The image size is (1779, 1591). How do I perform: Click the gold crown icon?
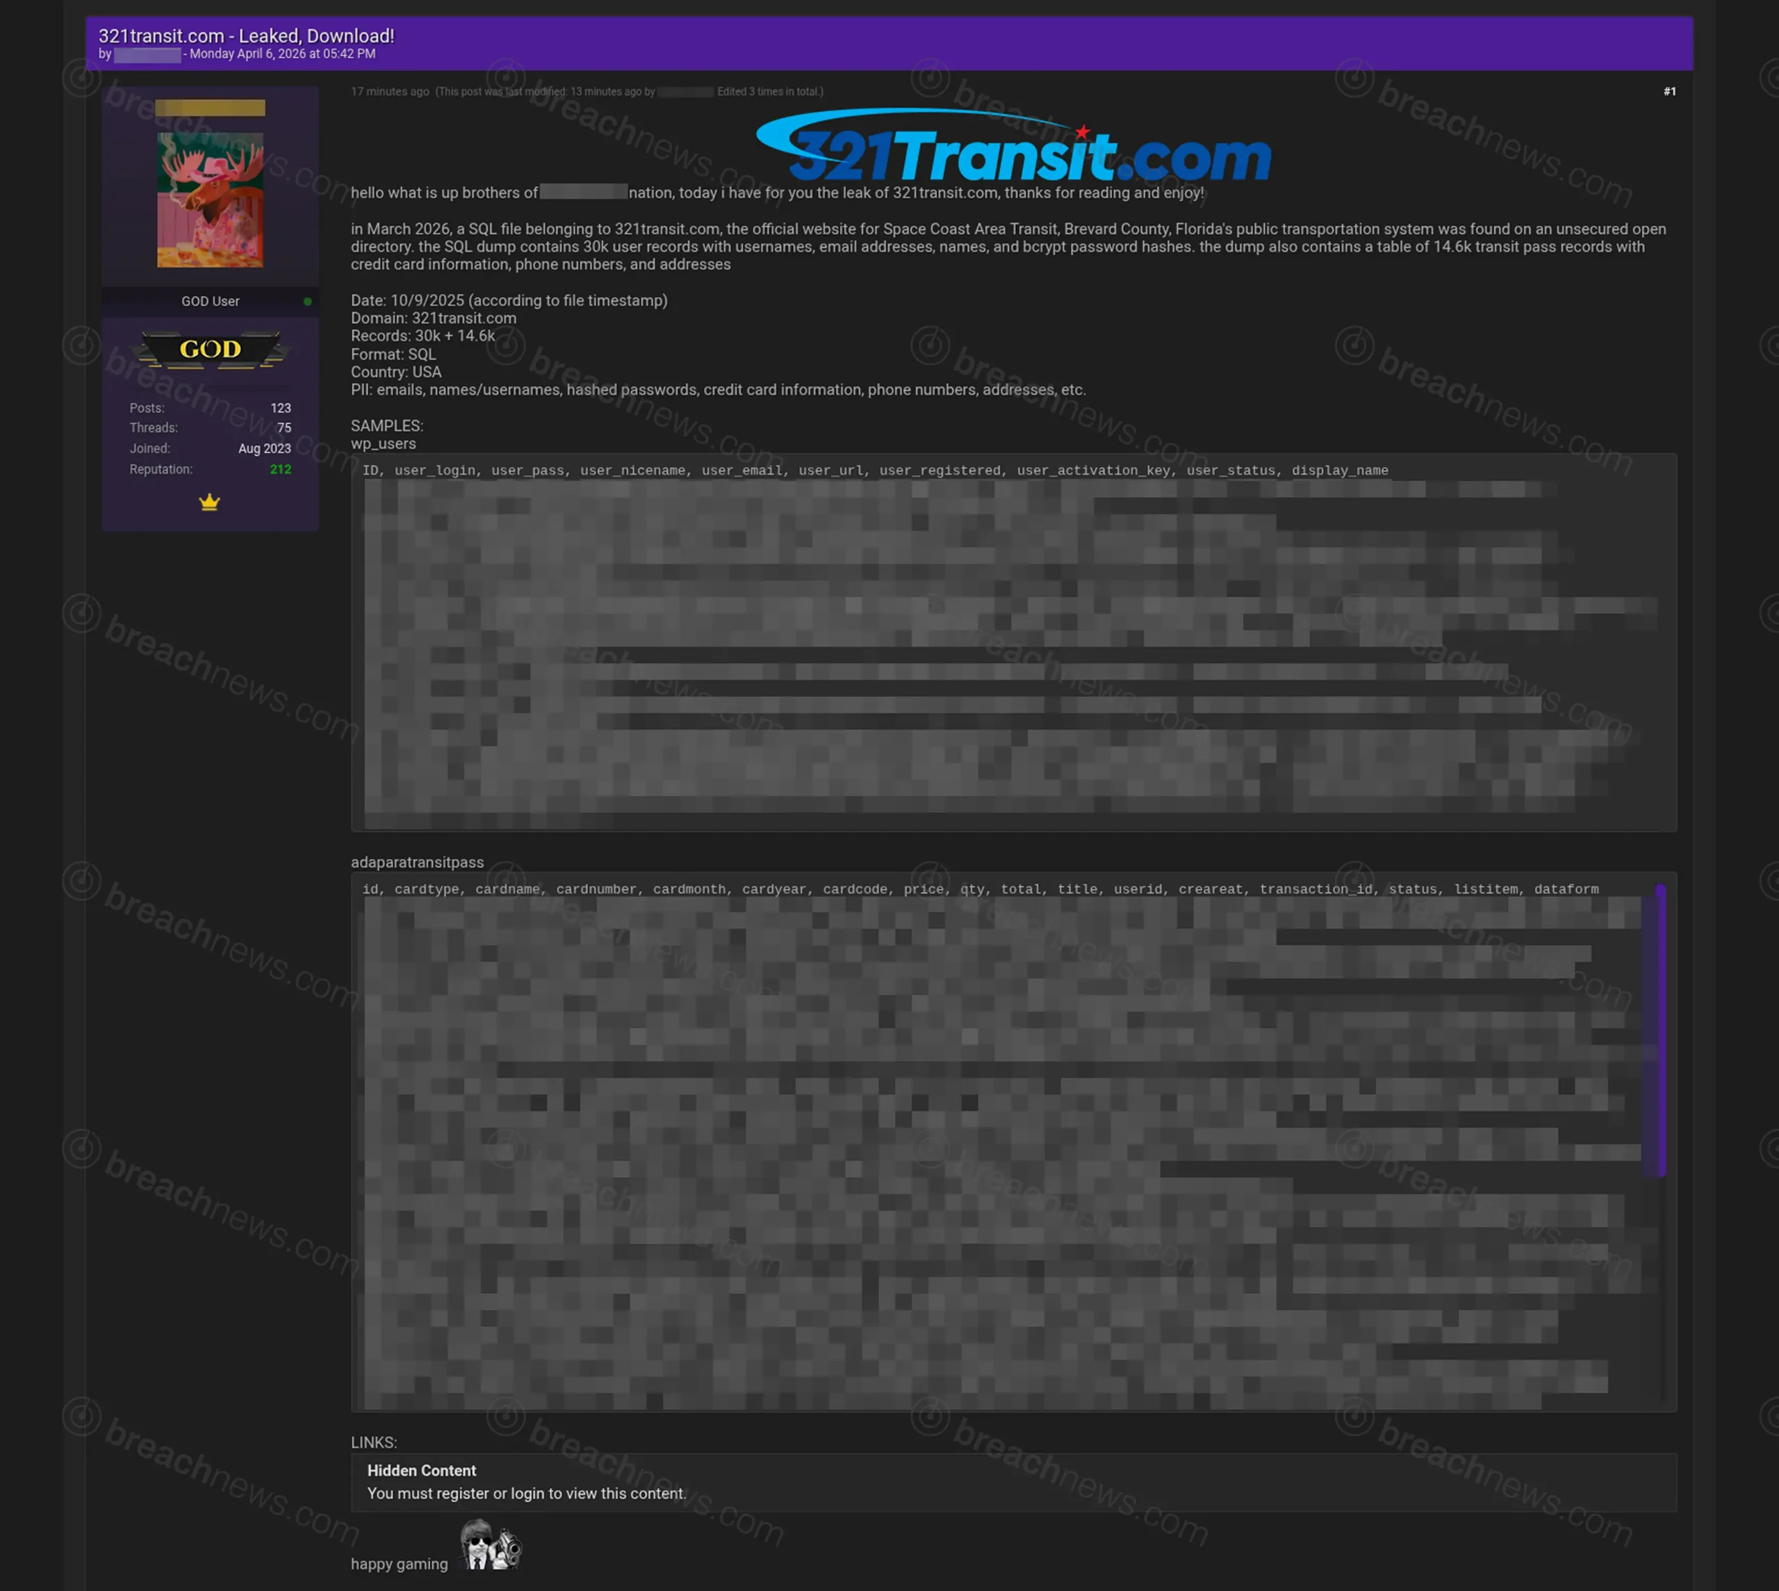tap(209, 503)
